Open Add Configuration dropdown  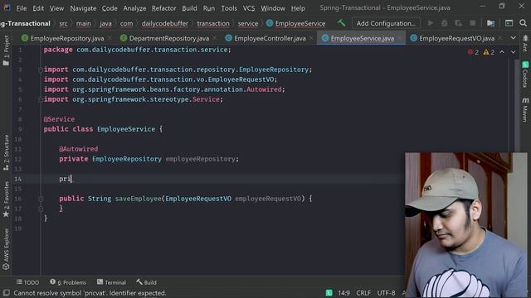(x=386, y=23)
